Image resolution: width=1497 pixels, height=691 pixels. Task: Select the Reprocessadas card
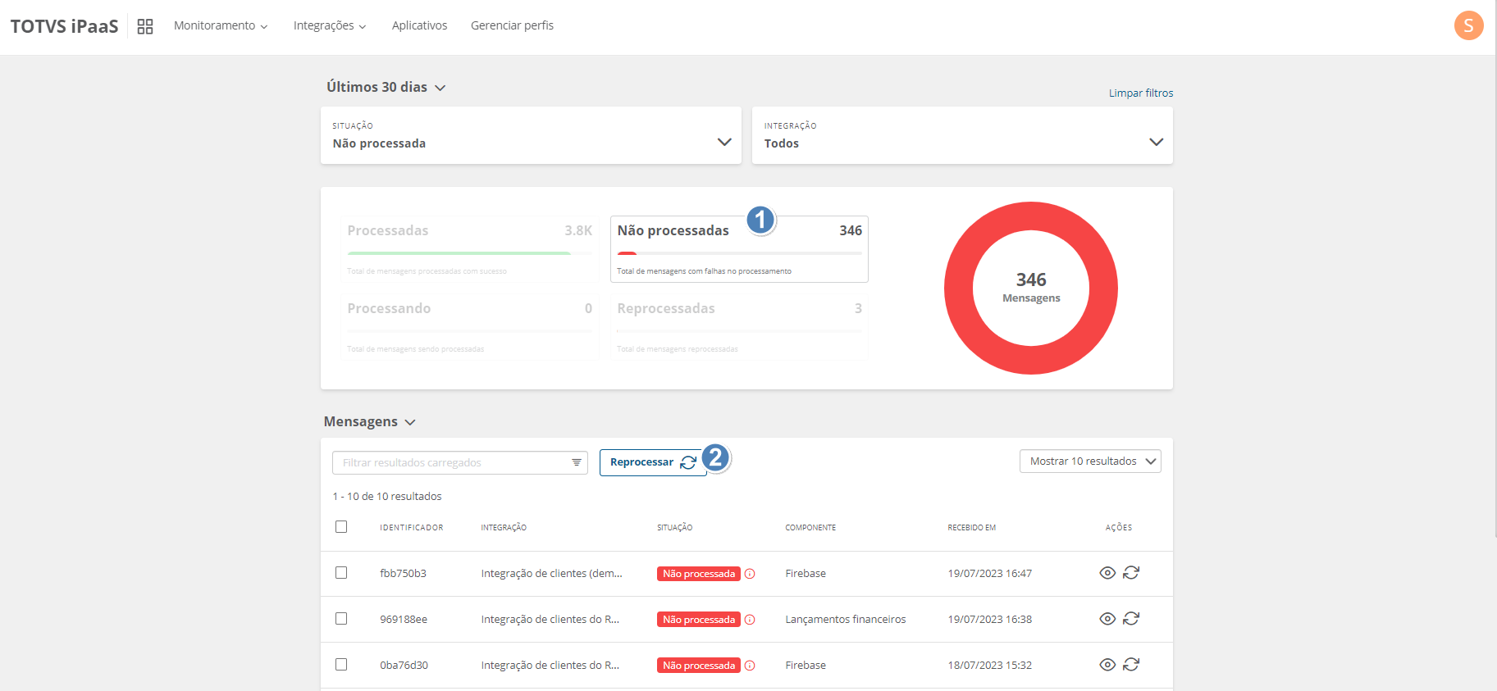point(739,327)
